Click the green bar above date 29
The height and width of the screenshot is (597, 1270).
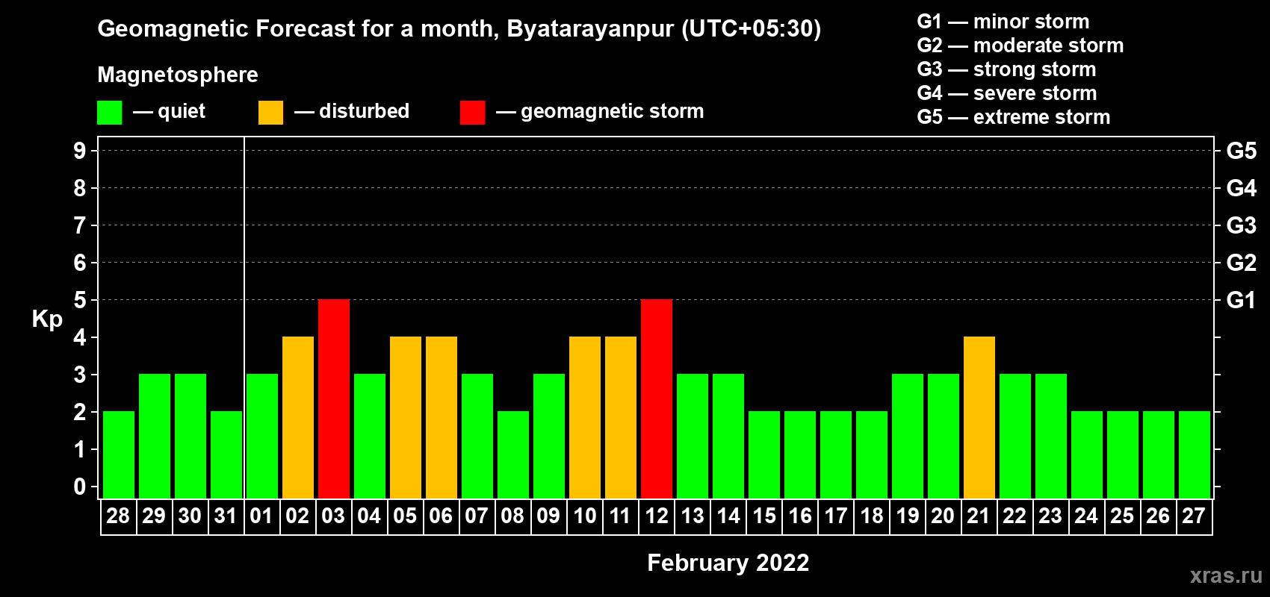155,437
